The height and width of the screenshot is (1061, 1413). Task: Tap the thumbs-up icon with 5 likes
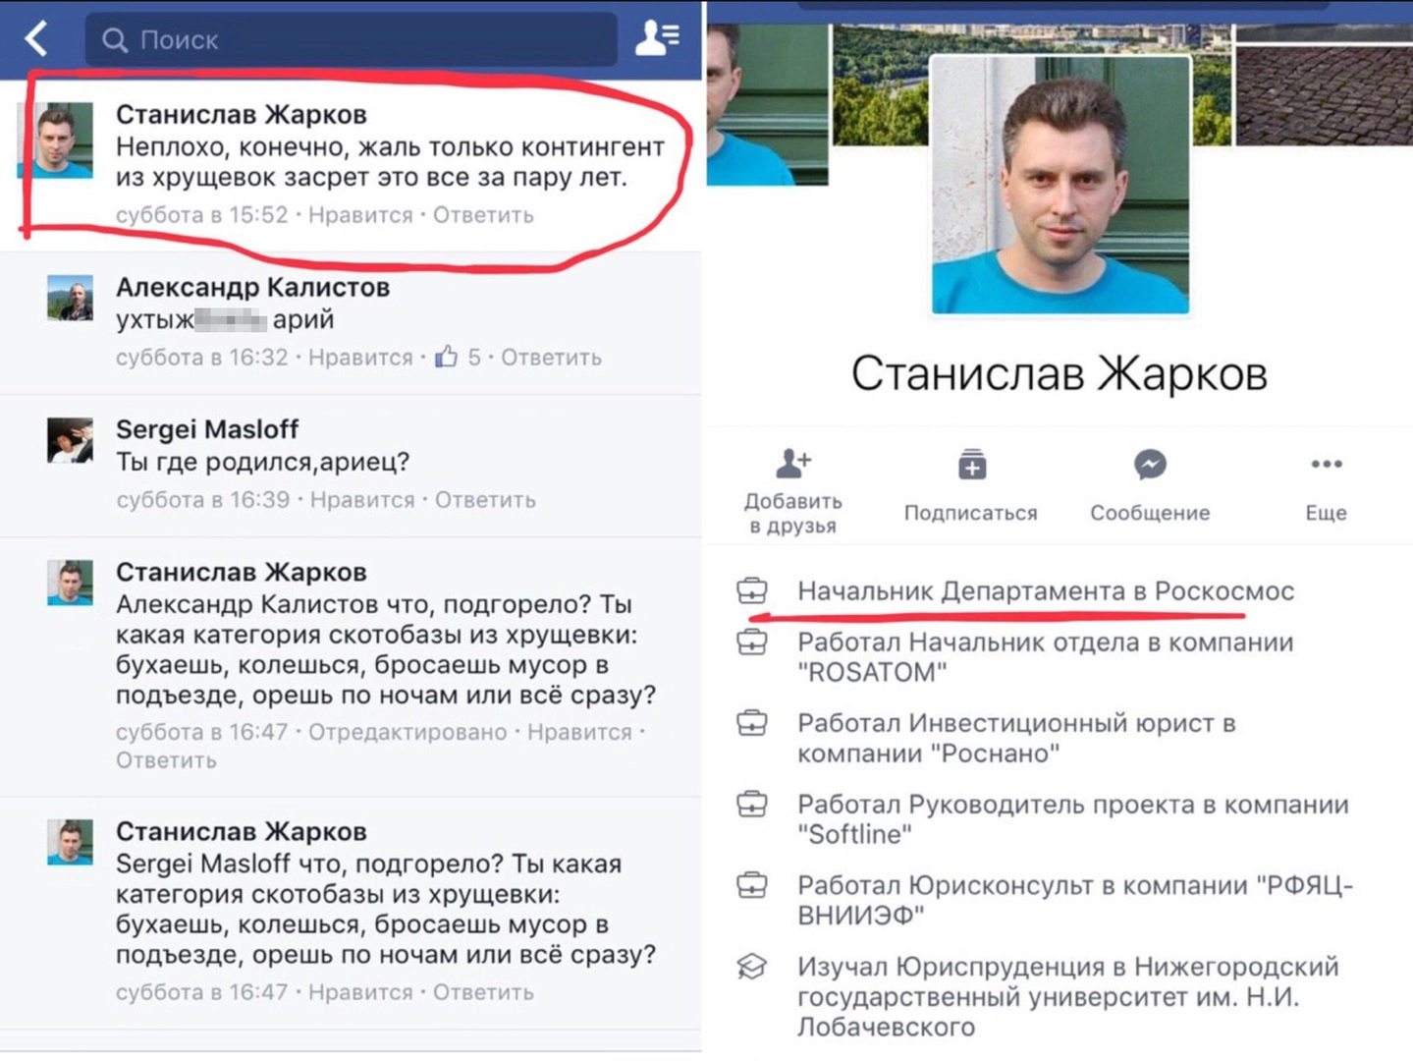(x=447, y=357)
